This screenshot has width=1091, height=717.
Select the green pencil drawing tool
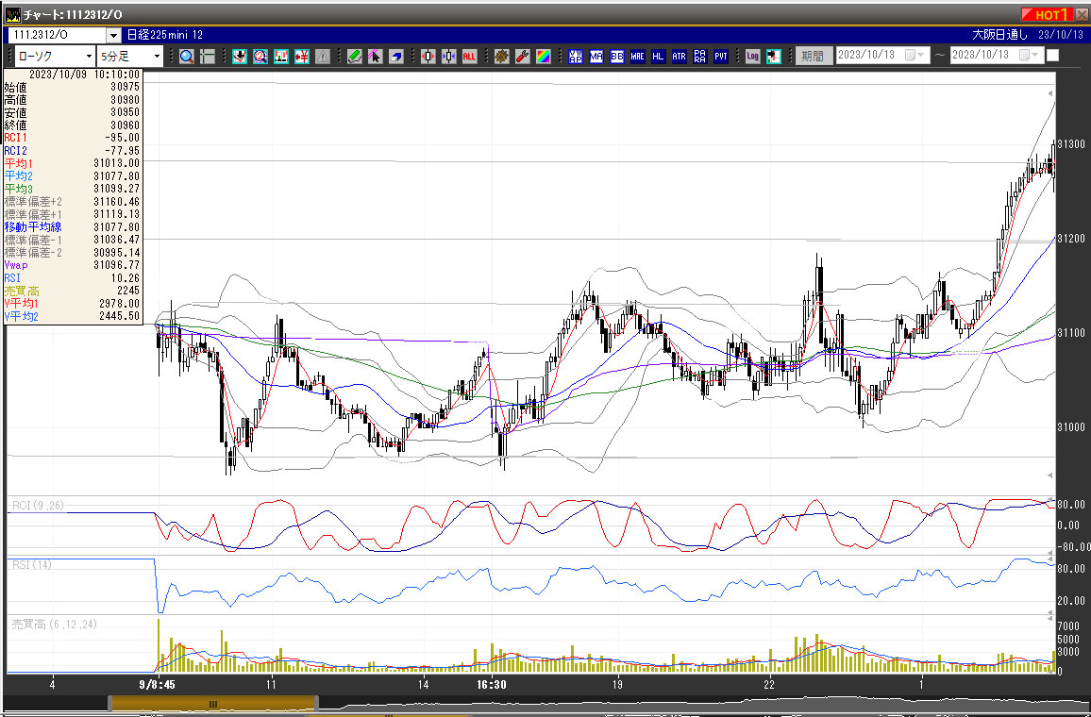[x=355, y=57]
